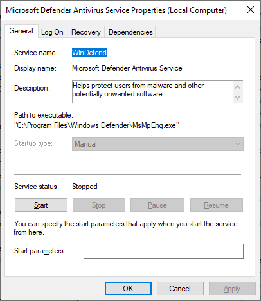Focus the Start parameters text field
261x301 pixels.
click(x=163, y=251)
